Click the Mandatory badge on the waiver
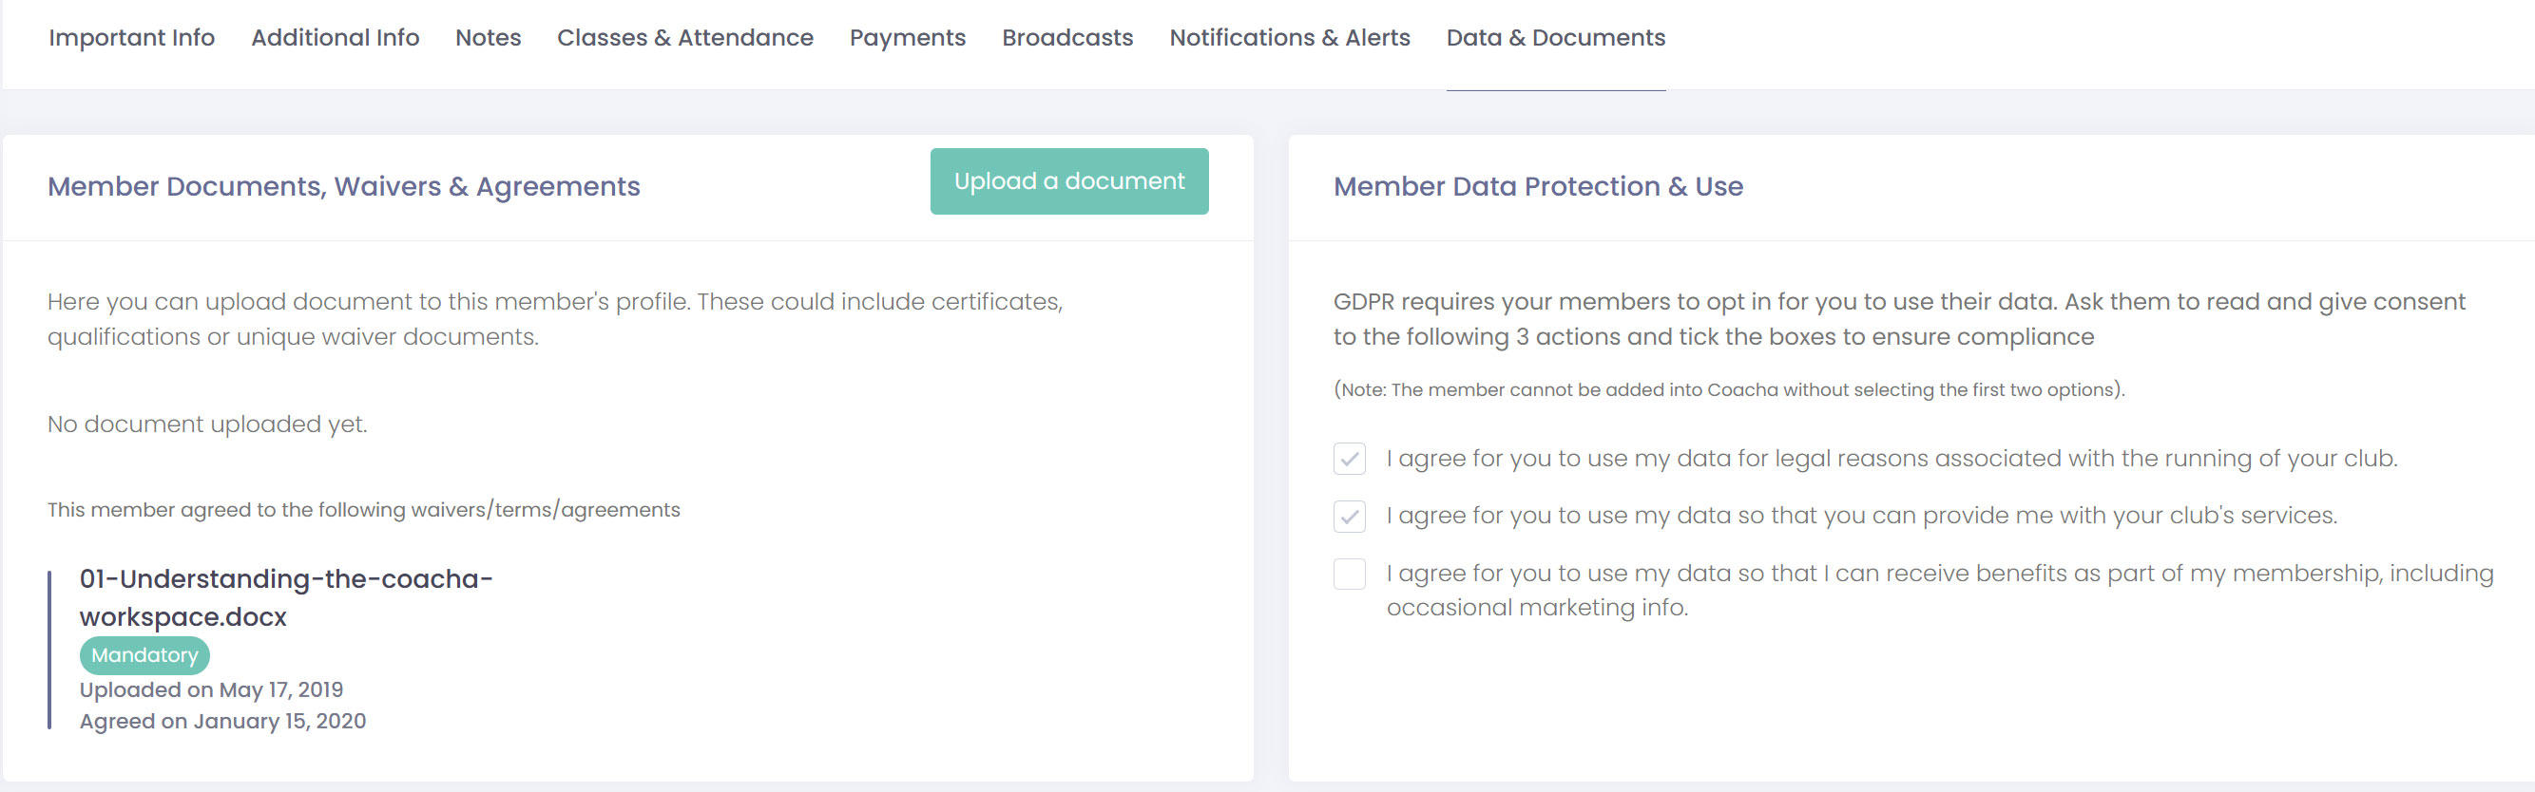 144,655
